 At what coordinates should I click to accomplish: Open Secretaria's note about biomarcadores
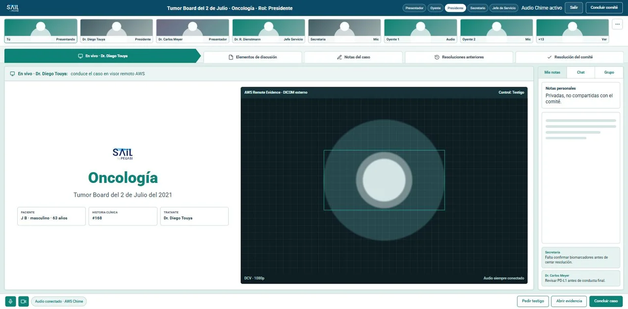(x=581, y=257)
